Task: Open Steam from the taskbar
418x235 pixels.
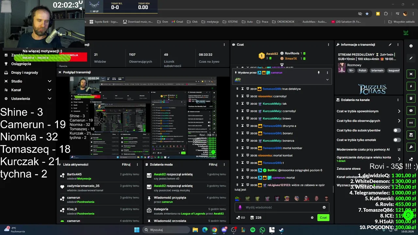Action: click(281, 230)
